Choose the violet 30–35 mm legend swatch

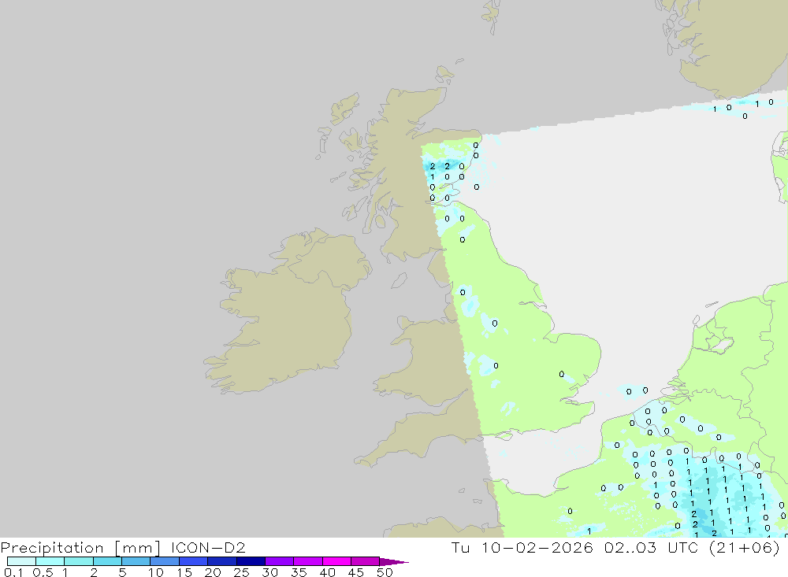[x=279, y=561]
